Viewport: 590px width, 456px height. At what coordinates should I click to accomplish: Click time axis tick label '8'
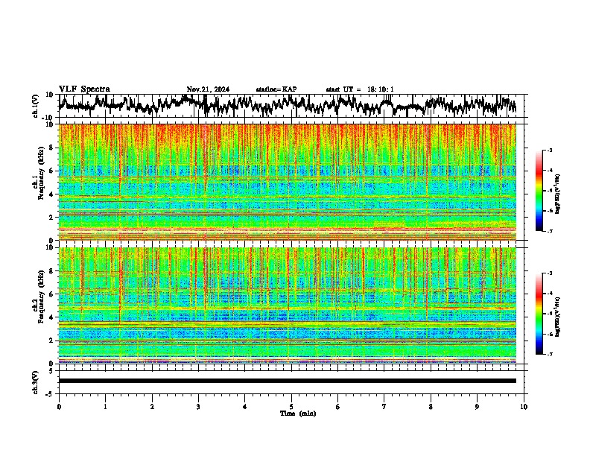pos(431,407)
